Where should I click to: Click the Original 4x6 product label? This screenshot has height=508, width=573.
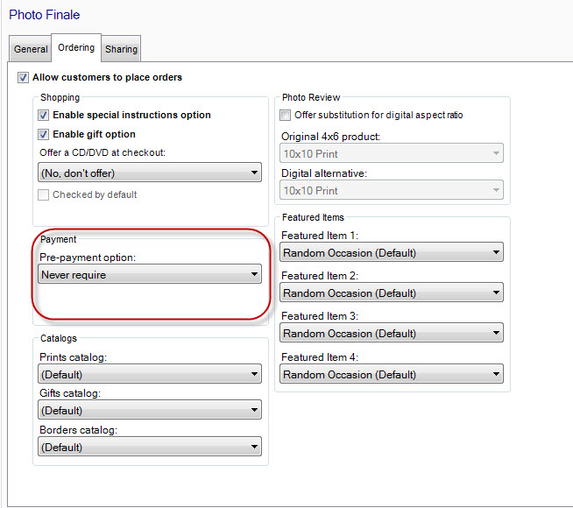(330, 137)
